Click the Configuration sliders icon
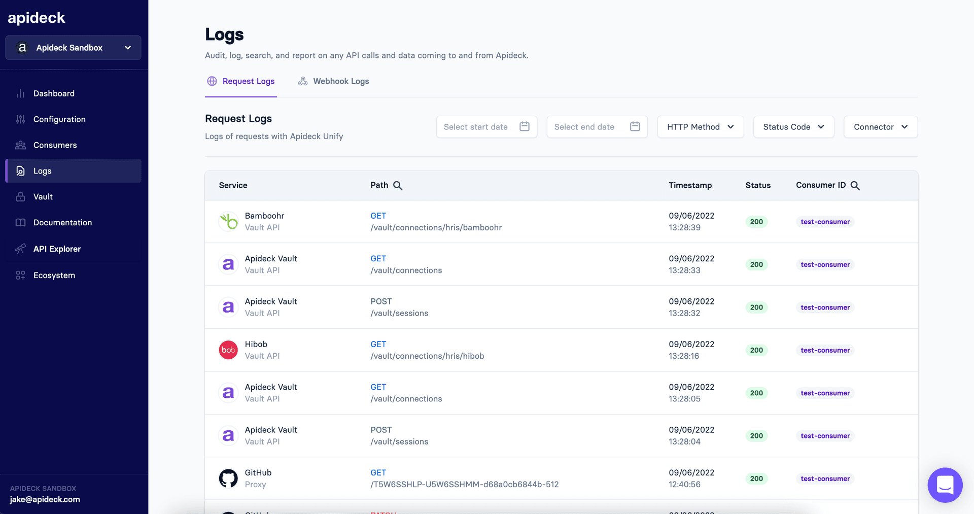The width and height of the screenshot is (974, 514). click(x=20, y=119)
